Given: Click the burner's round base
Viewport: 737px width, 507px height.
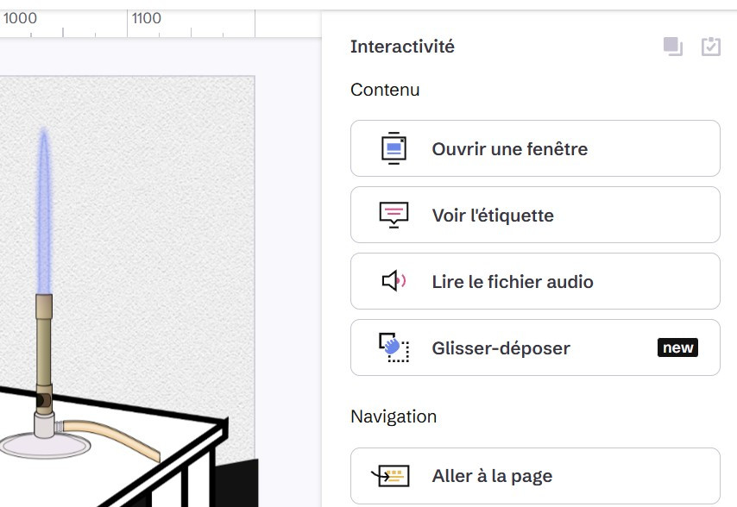Looking at the screenshot, I should [45, 444].
